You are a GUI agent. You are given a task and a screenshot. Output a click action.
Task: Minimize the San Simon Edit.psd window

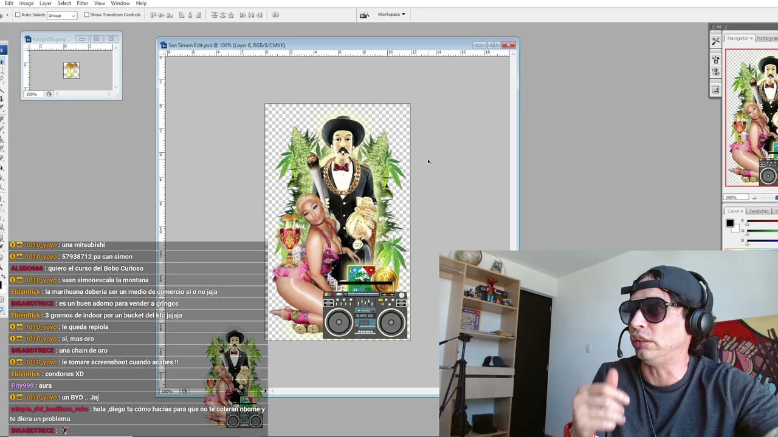click(x=480, y=45)
